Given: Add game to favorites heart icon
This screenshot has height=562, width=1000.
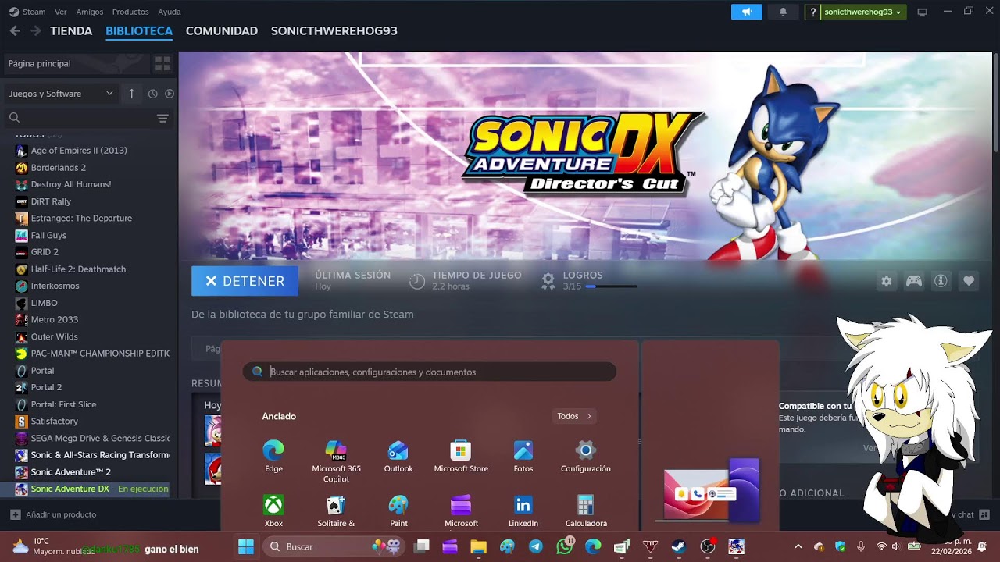Looking at the screenshot, I should coord(969,281).
